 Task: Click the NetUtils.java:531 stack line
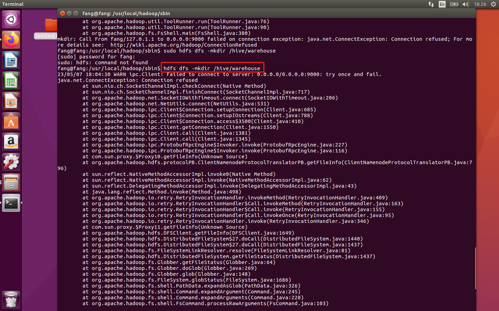pyautogui.click(x=176, y=104)
